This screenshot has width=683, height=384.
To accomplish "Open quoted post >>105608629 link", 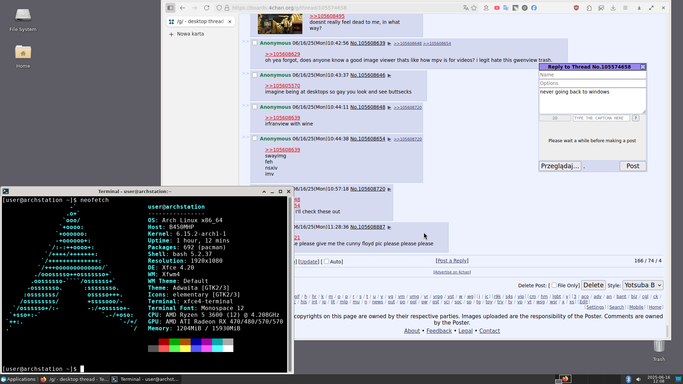I will point(282,54).
